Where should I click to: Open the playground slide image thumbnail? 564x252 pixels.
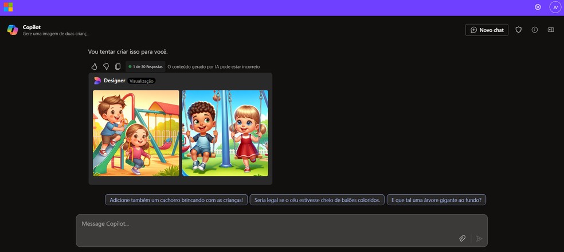[x=136, y=133]
